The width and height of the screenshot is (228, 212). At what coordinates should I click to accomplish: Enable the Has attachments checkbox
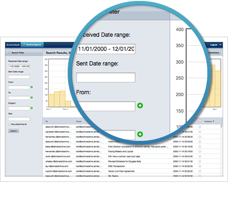[9, 124]
